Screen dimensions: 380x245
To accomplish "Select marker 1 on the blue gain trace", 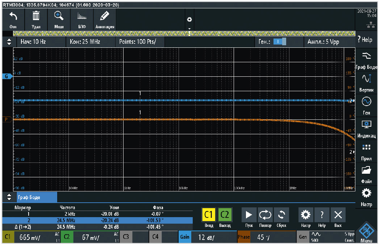I will coord(140,94).
